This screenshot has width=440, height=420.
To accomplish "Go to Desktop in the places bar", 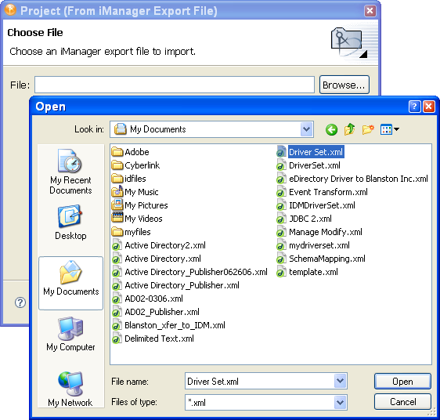I will [x=70, y=223].
